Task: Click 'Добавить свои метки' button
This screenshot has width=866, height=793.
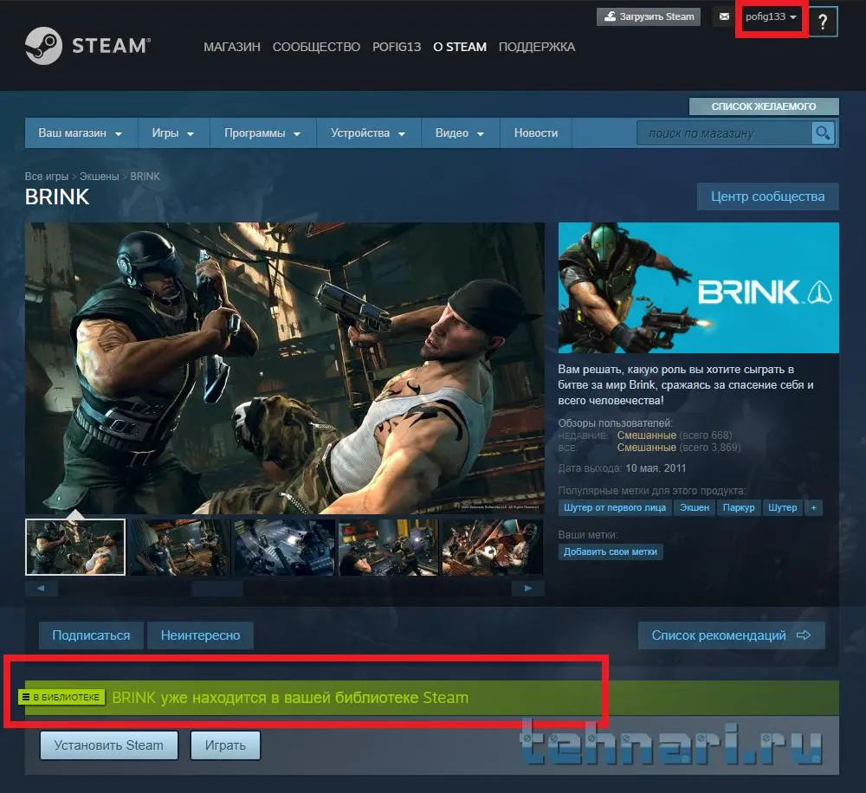Action: pyautogui.click(x=611, y=551)
